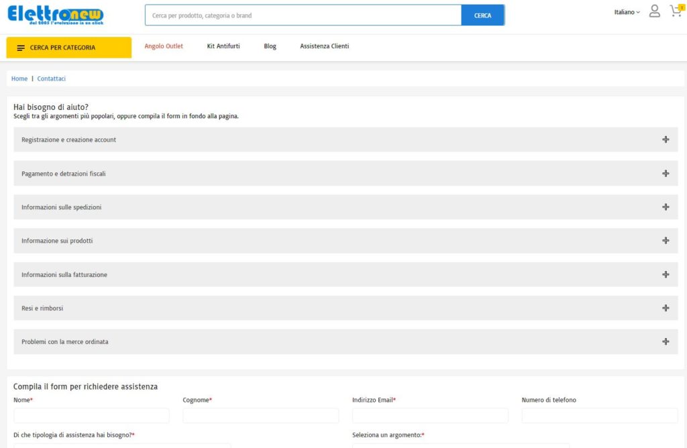Click plus icon for Informazioni sulle spedizioni
The image size is (687, 448).
(665, 207)
